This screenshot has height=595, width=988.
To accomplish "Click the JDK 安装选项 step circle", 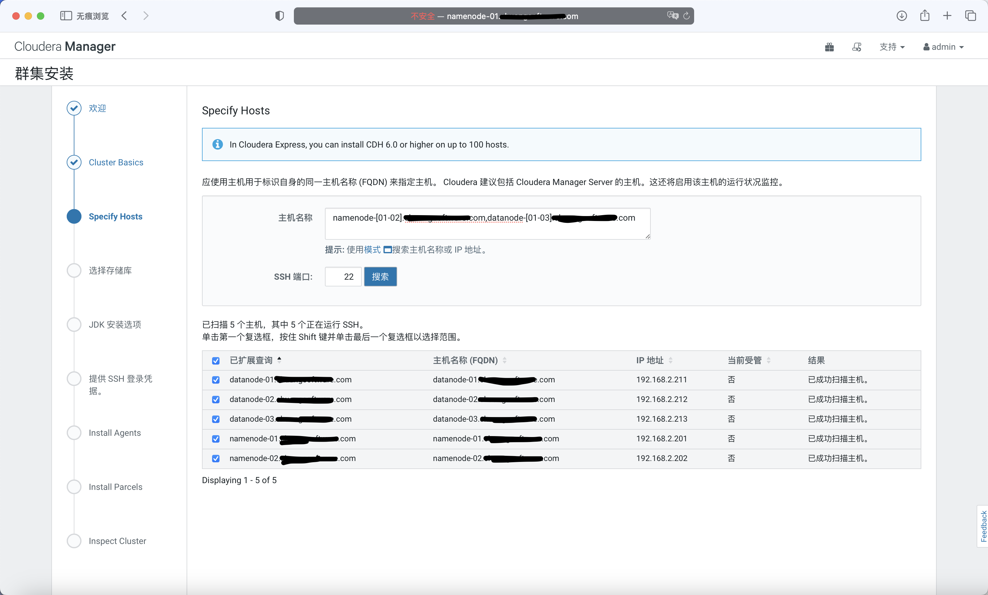I will point(74,325).
